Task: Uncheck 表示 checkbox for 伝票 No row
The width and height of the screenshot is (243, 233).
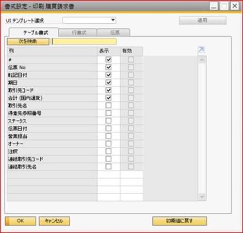Action: (108, 67)
